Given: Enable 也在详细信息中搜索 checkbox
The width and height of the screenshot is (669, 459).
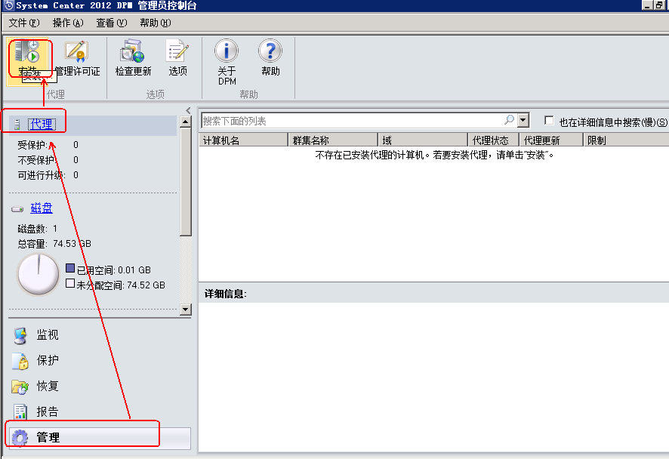Looking at the screenshot, I should (x=549, y=121).
